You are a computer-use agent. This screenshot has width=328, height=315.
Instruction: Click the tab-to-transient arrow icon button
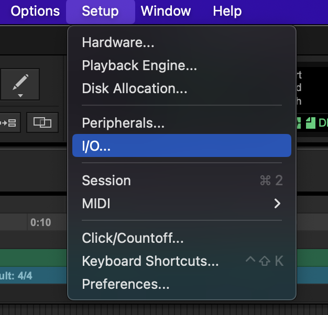coord(9,122)
